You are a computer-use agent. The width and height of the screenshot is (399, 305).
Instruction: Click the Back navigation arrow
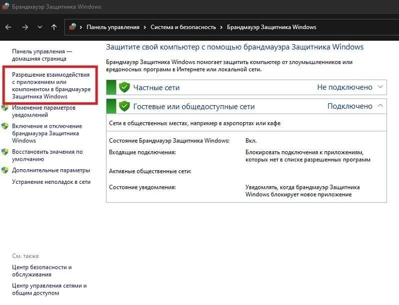click(8, 27)
